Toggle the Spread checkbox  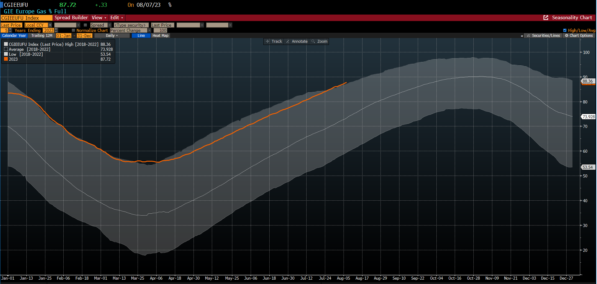pyautogui.click(x=85, y=25)
